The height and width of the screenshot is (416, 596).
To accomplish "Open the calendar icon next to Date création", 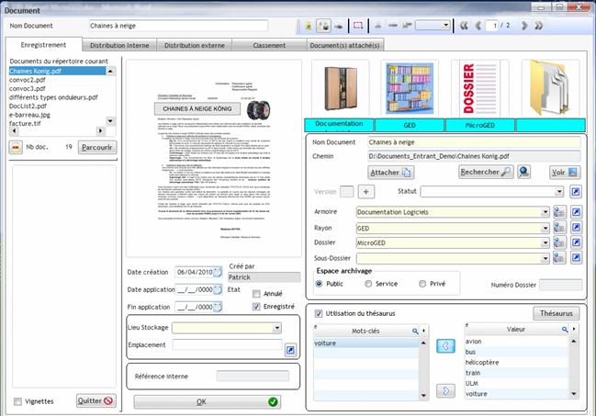I will pos(218,273).
